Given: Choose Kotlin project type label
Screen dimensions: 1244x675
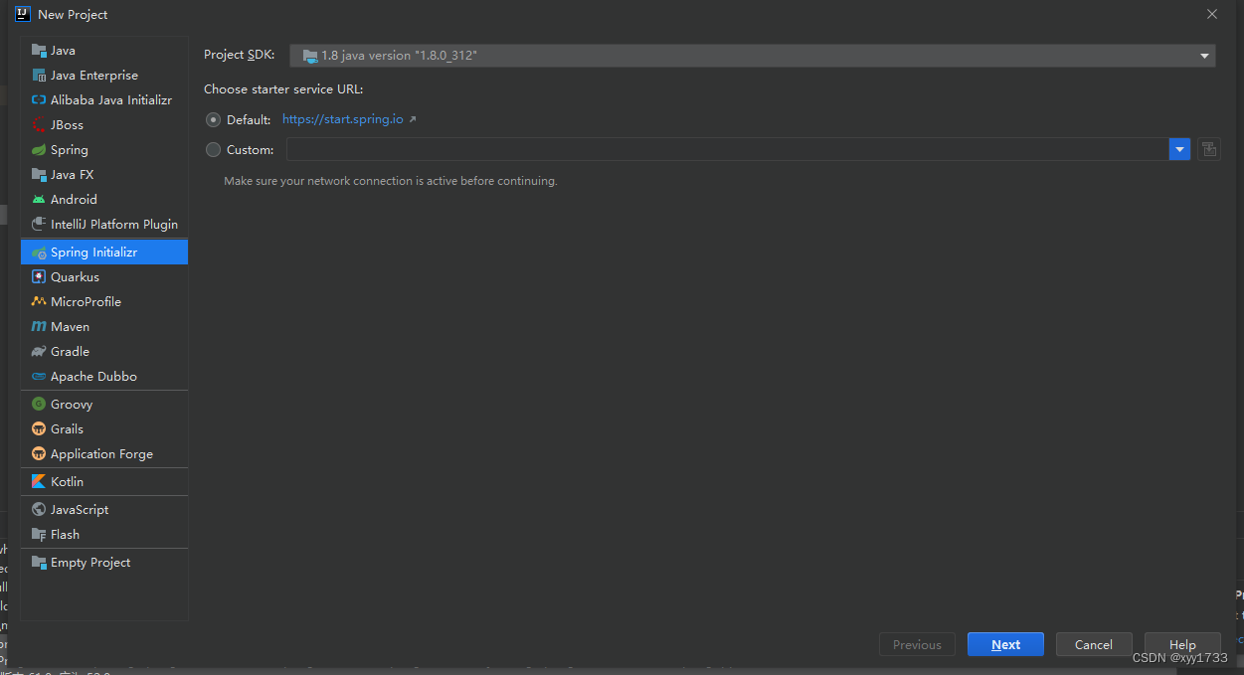Looking at the screenshot, I should [67, 482].
